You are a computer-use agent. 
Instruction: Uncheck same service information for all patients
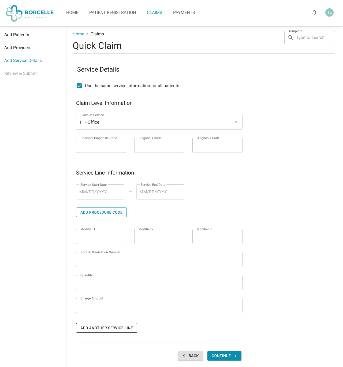pyautogui.click(x=79, y=86)
